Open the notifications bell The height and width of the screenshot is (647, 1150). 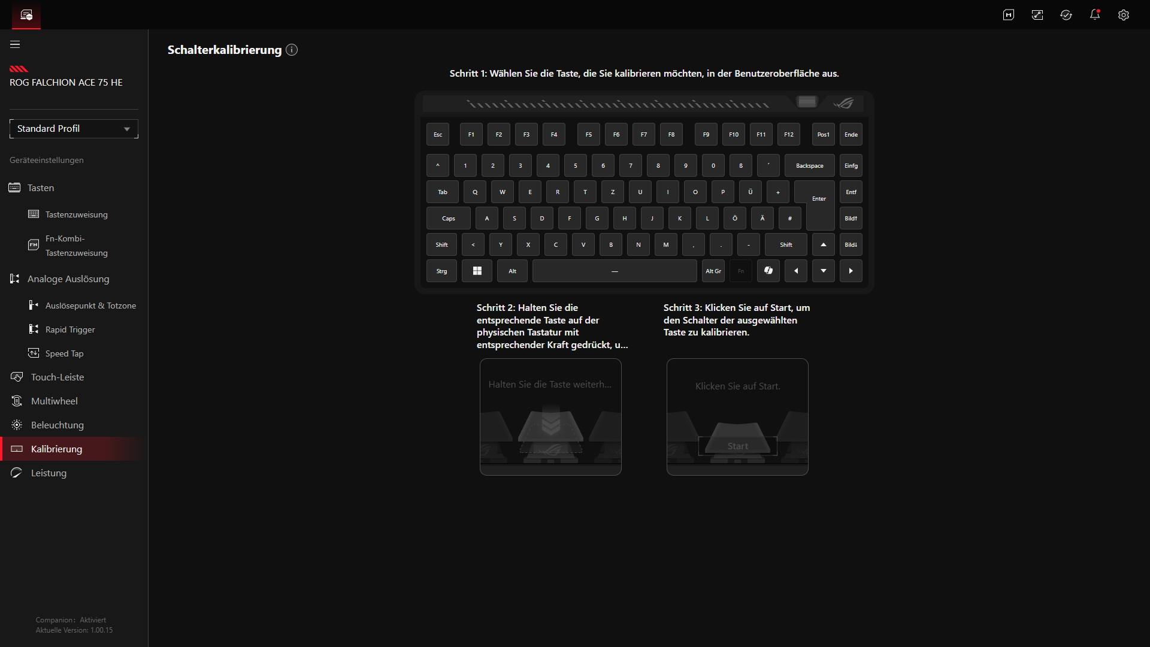click(x=1095, y=15)
